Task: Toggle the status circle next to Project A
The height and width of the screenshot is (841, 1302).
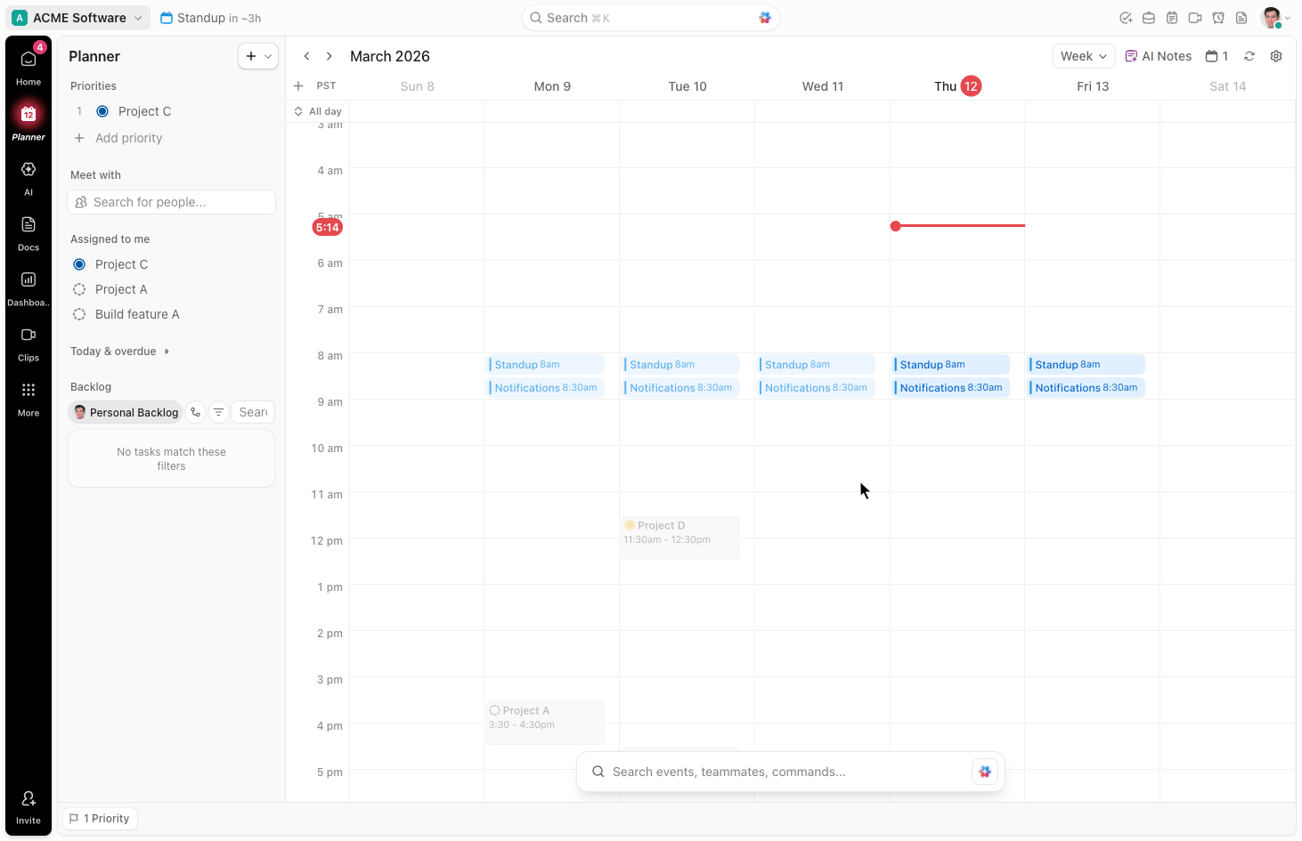Action: (78, 288)
